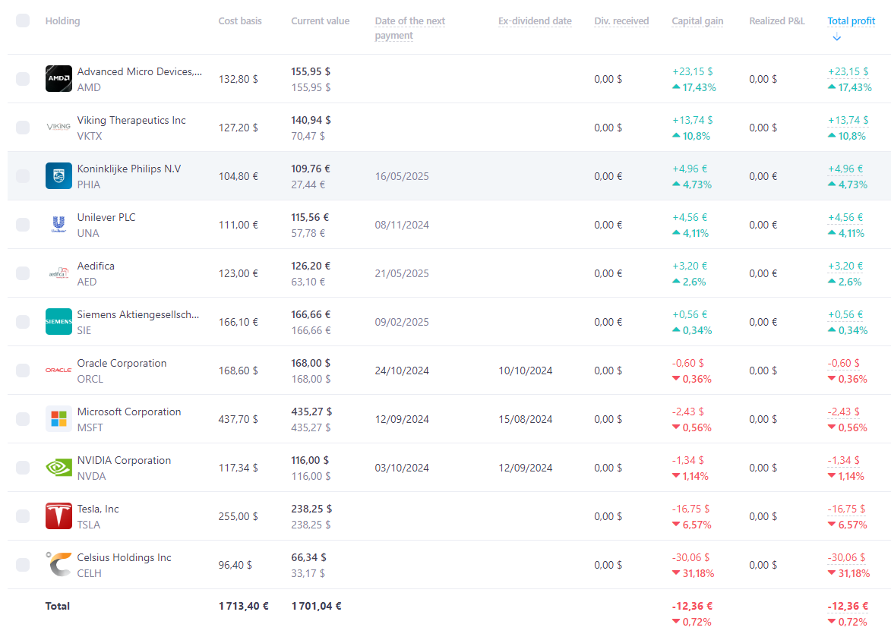This screenshot has width=891, height=637.
Task: Open Koninklijke Philips N.V holding name
Action: [x=129, y=169]
